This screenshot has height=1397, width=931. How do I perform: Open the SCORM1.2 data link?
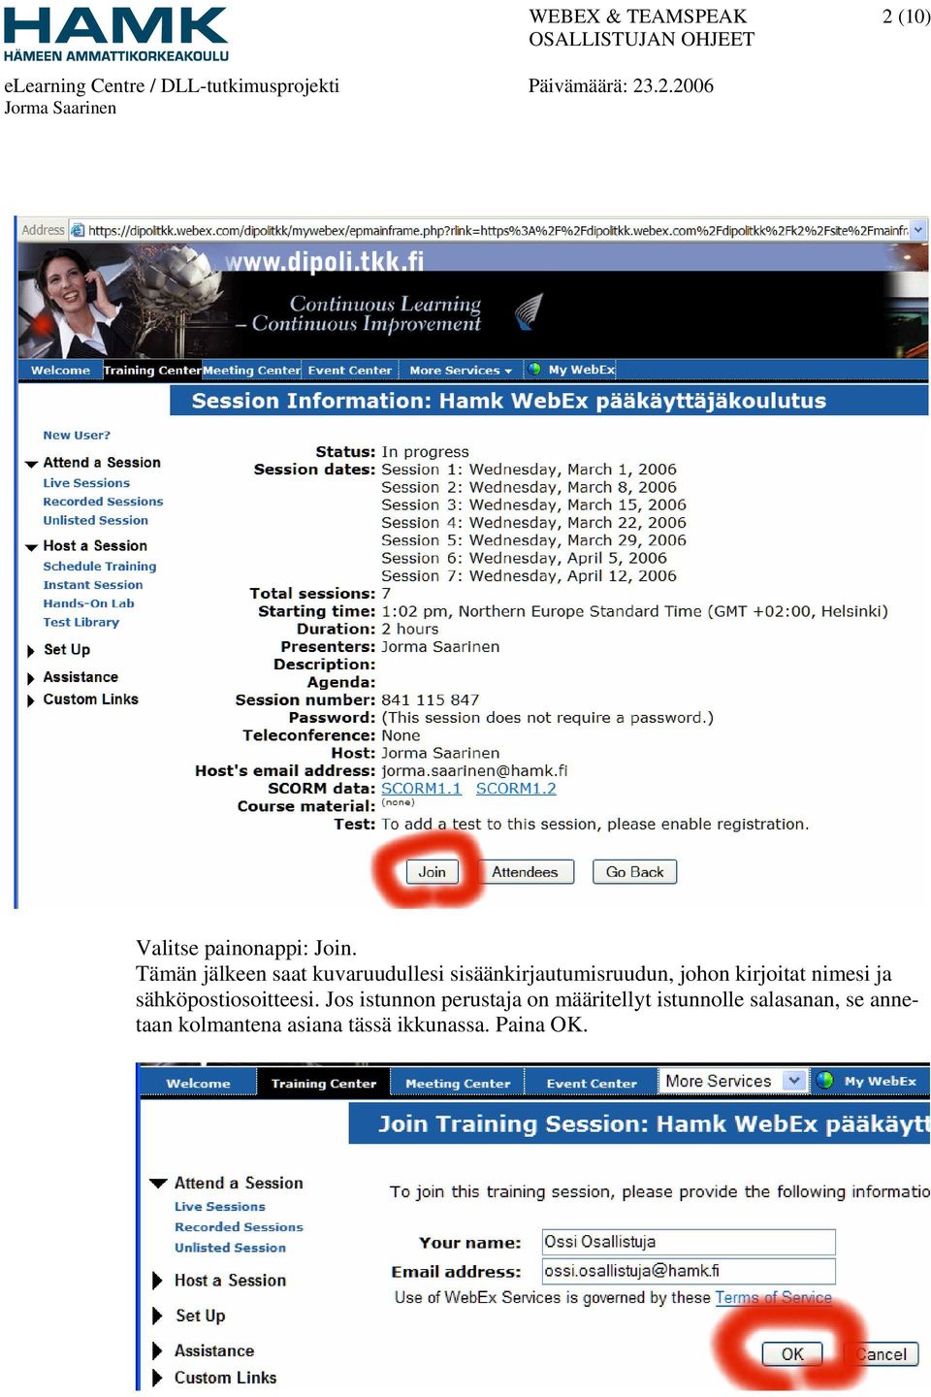(x=516, y=789)
